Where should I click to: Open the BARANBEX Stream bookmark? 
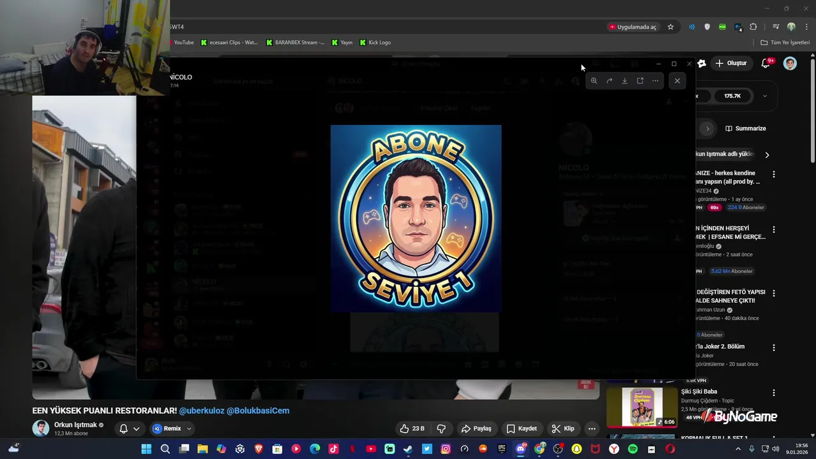coord(295,42)
